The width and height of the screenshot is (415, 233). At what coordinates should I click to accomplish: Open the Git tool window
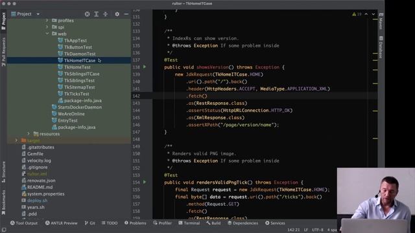tap(89, 223)
